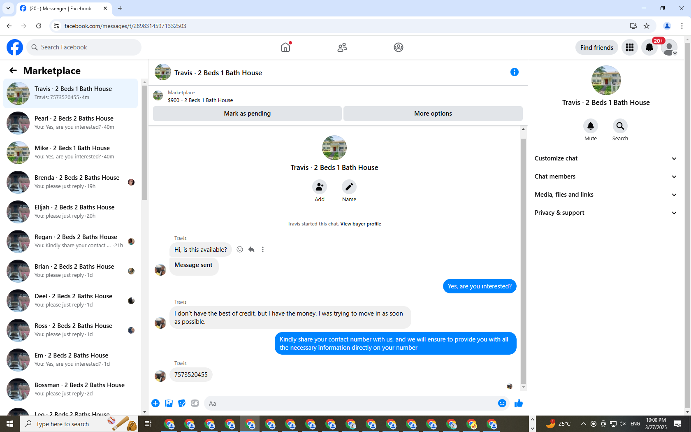Image resolution: width=691 pixels, height=432 pixels.
Task: Click the Name edit pencil icon
Action: tap(349, 187)
